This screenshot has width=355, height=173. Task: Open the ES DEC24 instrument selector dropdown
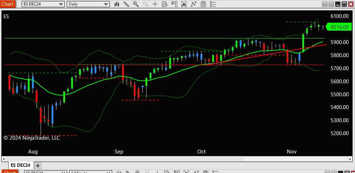coord(43,4)
